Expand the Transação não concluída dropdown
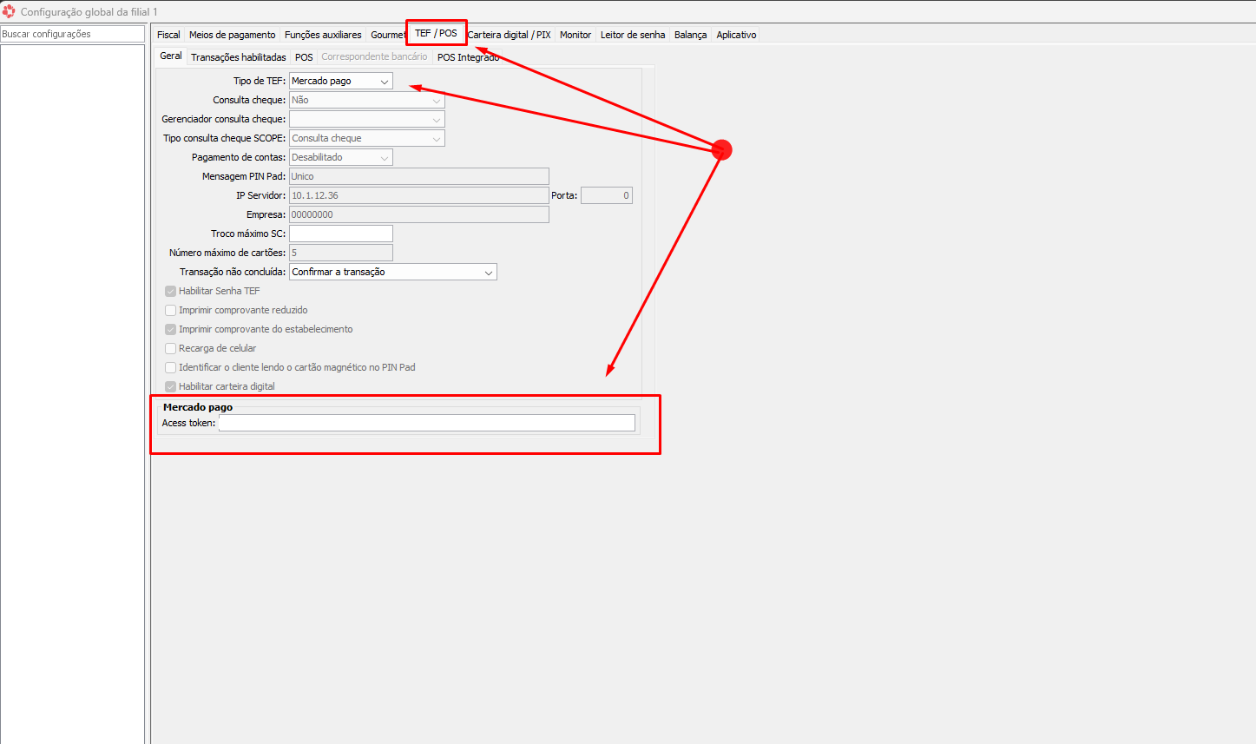The image size is (1256, 744). click(x=392, y=272)
